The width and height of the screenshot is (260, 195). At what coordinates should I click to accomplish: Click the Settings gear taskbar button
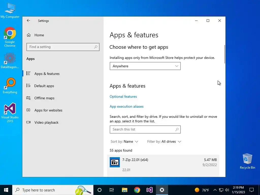pos(162,190)
